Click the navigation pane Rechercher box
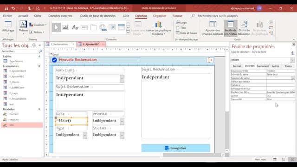 click(20, 51)
